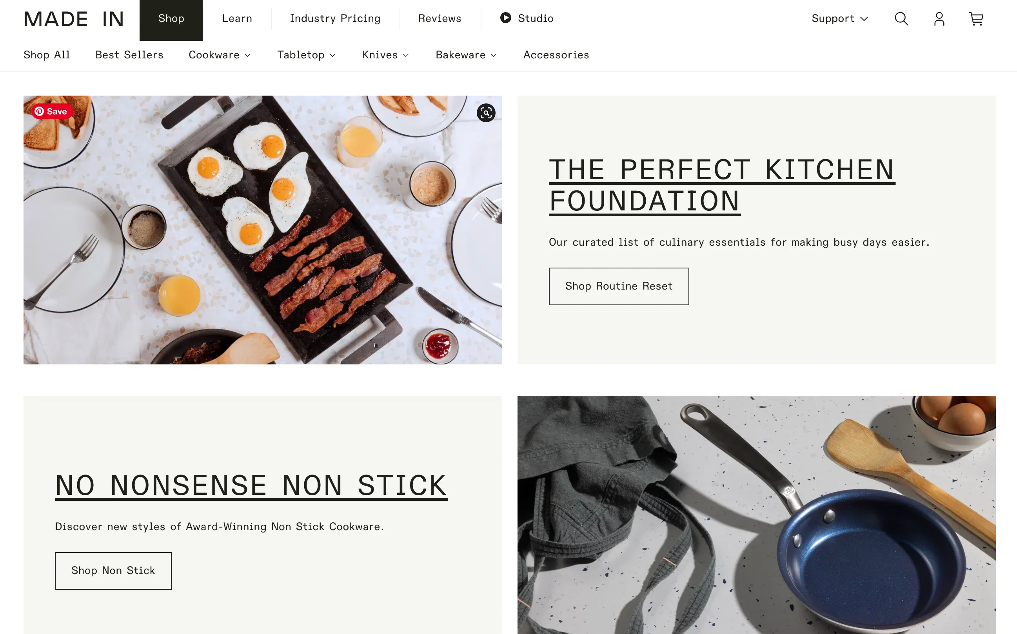Open the Learn menu item
The image size is (1017, 634).
(237, 18)
